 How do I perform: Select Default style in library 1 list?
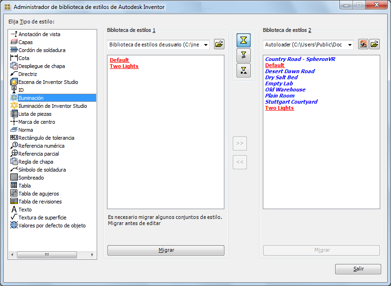119,60
